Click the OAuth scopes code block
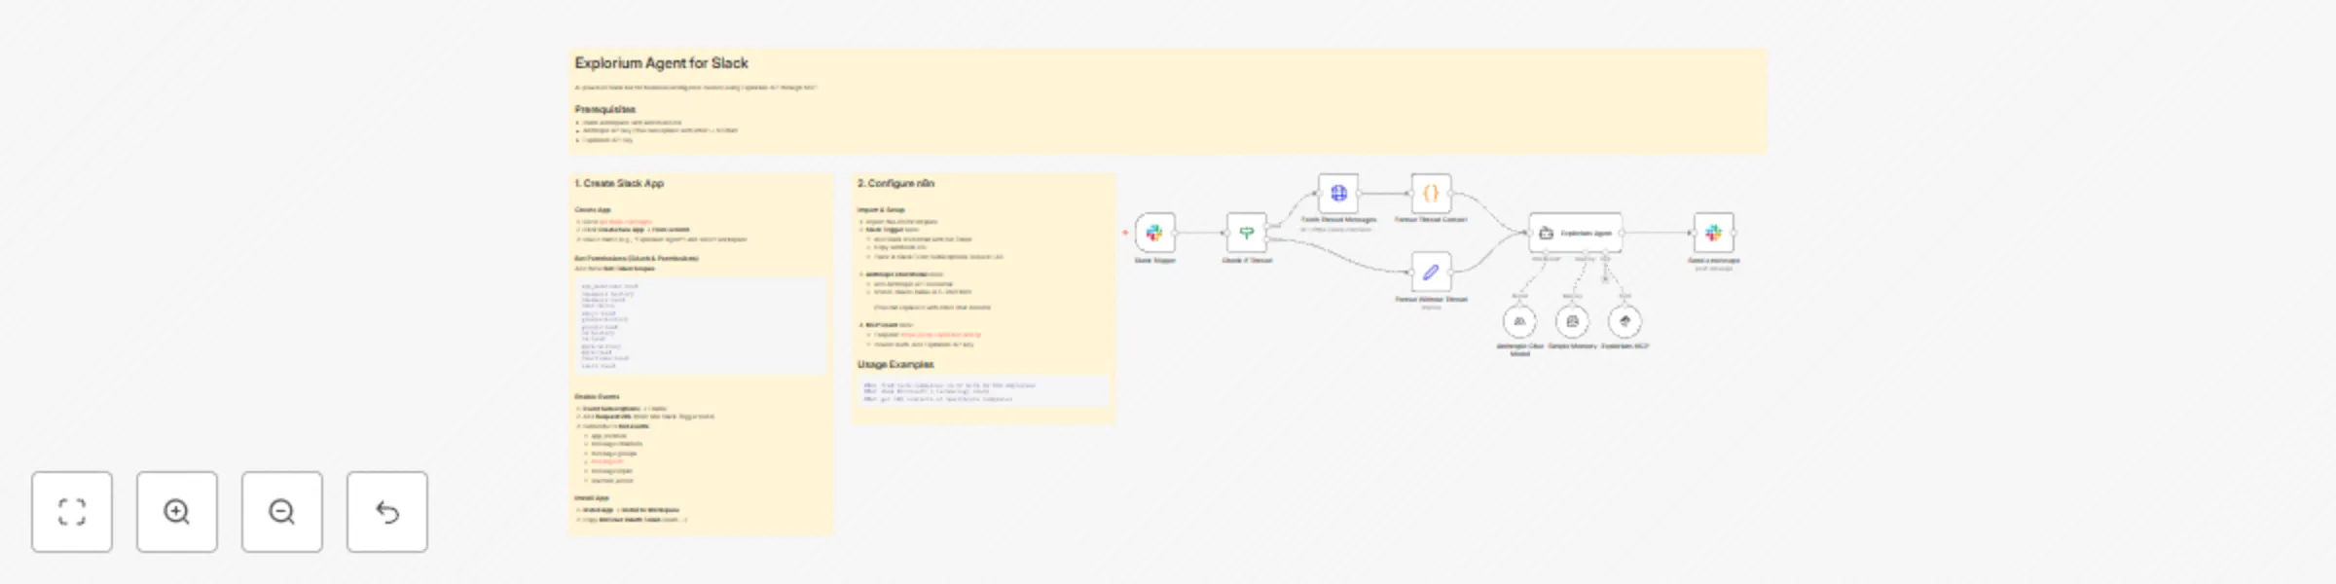 [x=700, y=326]
